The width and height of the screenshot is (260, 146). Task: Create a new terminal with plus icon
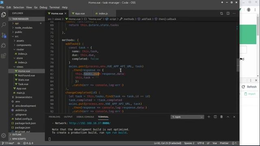(209, 117)
